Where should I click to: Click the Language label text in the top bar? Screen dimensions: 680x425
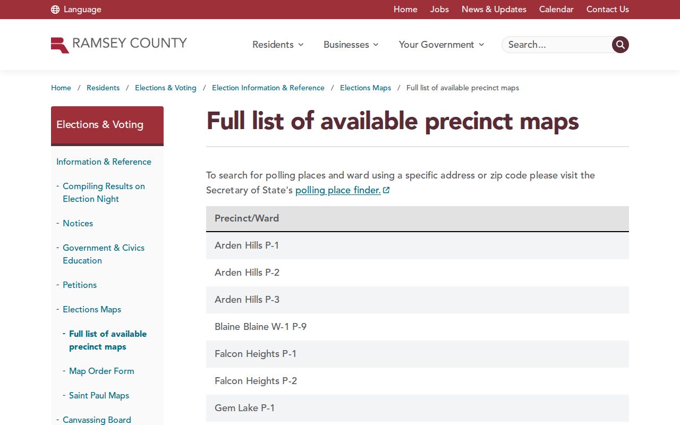click(x=82, y=10)
